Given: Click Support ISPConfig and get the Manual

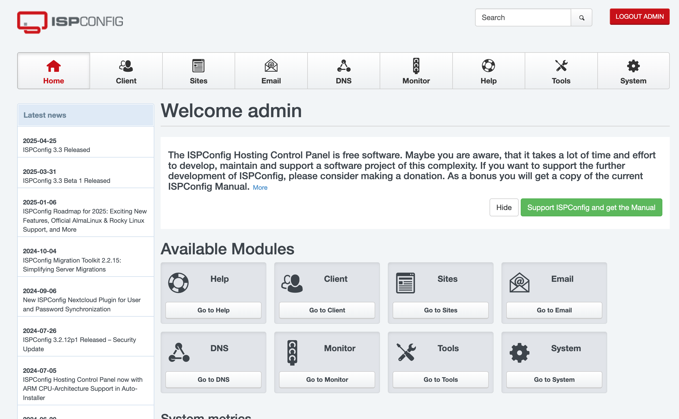Looking at the screenshot, I should pyautogui.click(x=591, y=208).
